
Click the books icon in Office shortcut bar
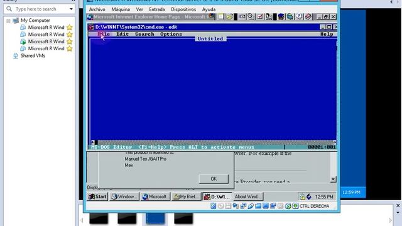pos(308,17)
